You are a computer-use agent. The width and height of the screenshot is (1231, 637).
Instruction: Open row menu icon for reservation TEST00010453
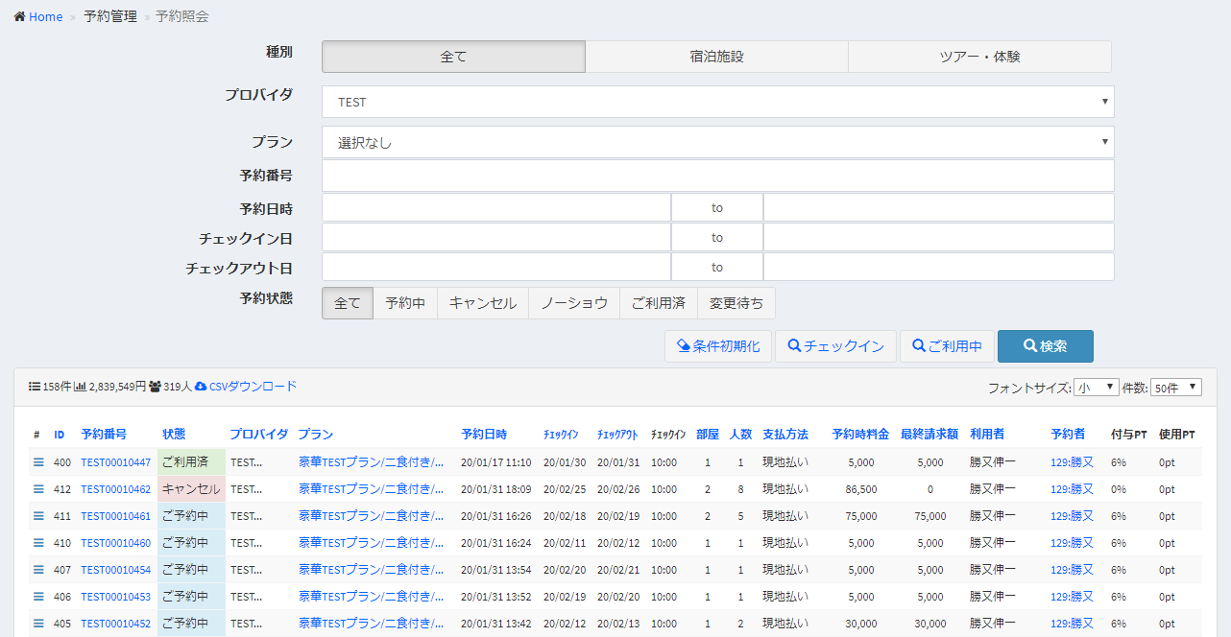coord(39,597)
